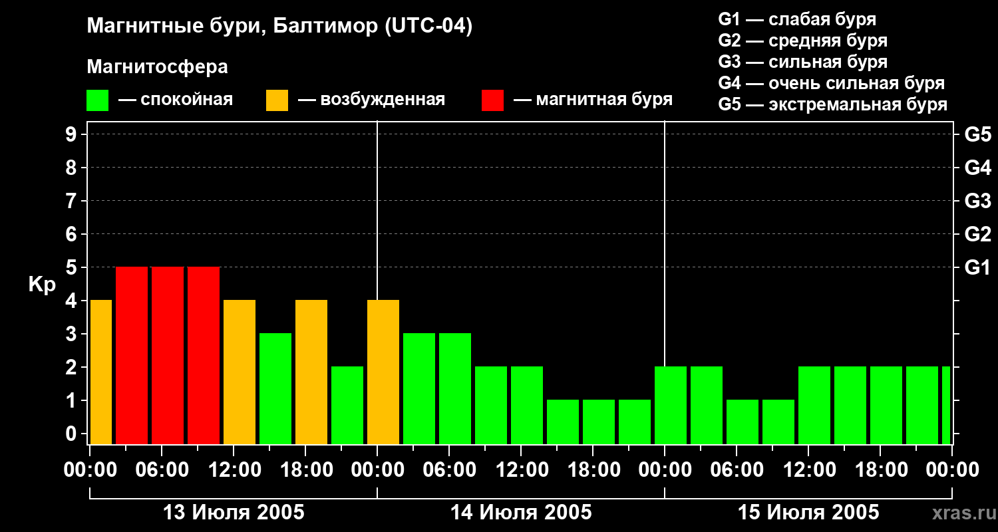Click the 'G3' right axis label
This screenshot has height=532, width=998.
click(977, 201)
